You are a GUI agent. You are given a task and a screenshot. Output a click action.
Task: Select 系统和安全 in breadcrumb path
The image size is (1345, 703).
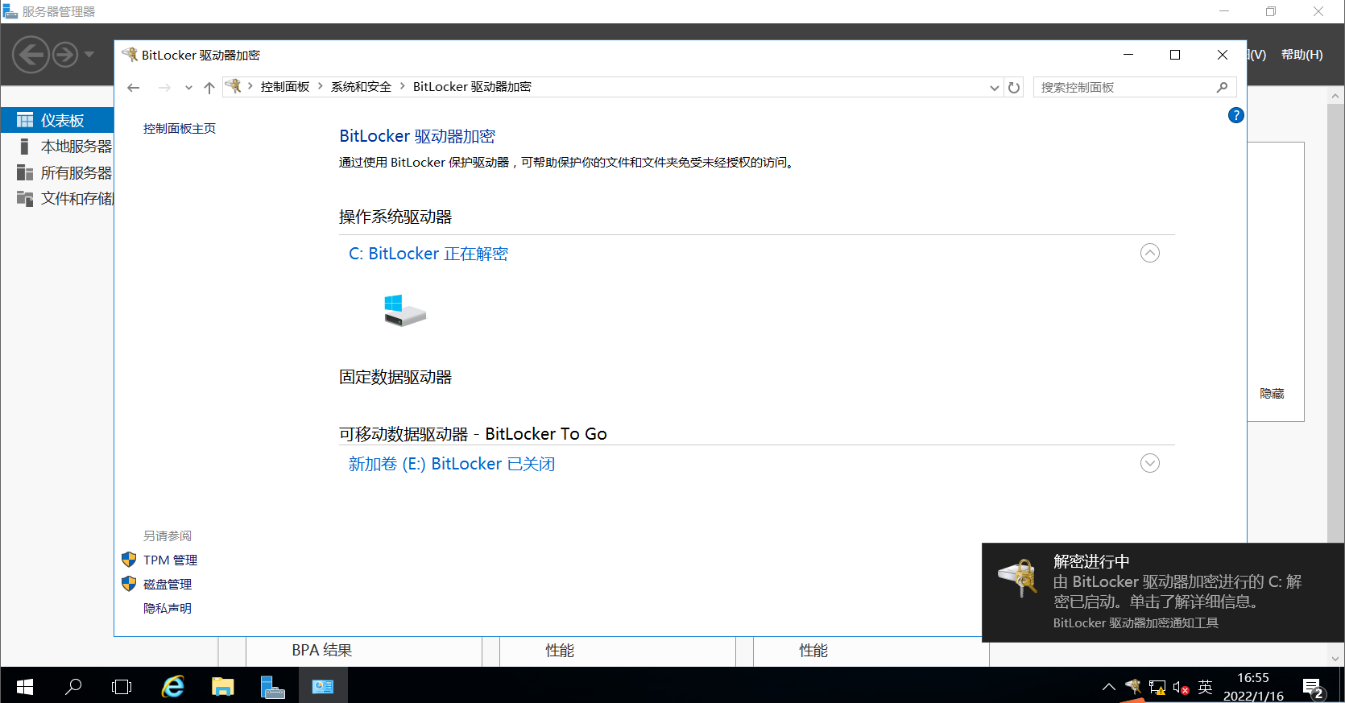[361, 87]
